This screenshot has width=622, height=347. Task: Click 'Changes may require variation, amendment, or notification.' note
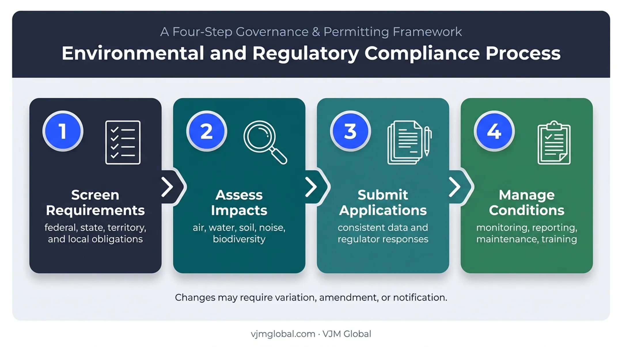[x=311, y=297]
